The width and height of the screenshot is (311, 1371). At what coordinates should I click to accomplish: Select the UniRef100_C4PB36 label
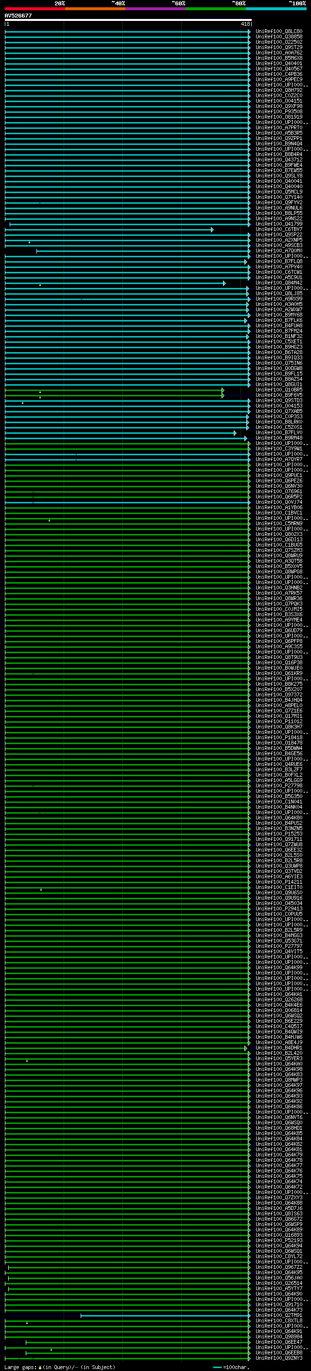click(278, 74)
